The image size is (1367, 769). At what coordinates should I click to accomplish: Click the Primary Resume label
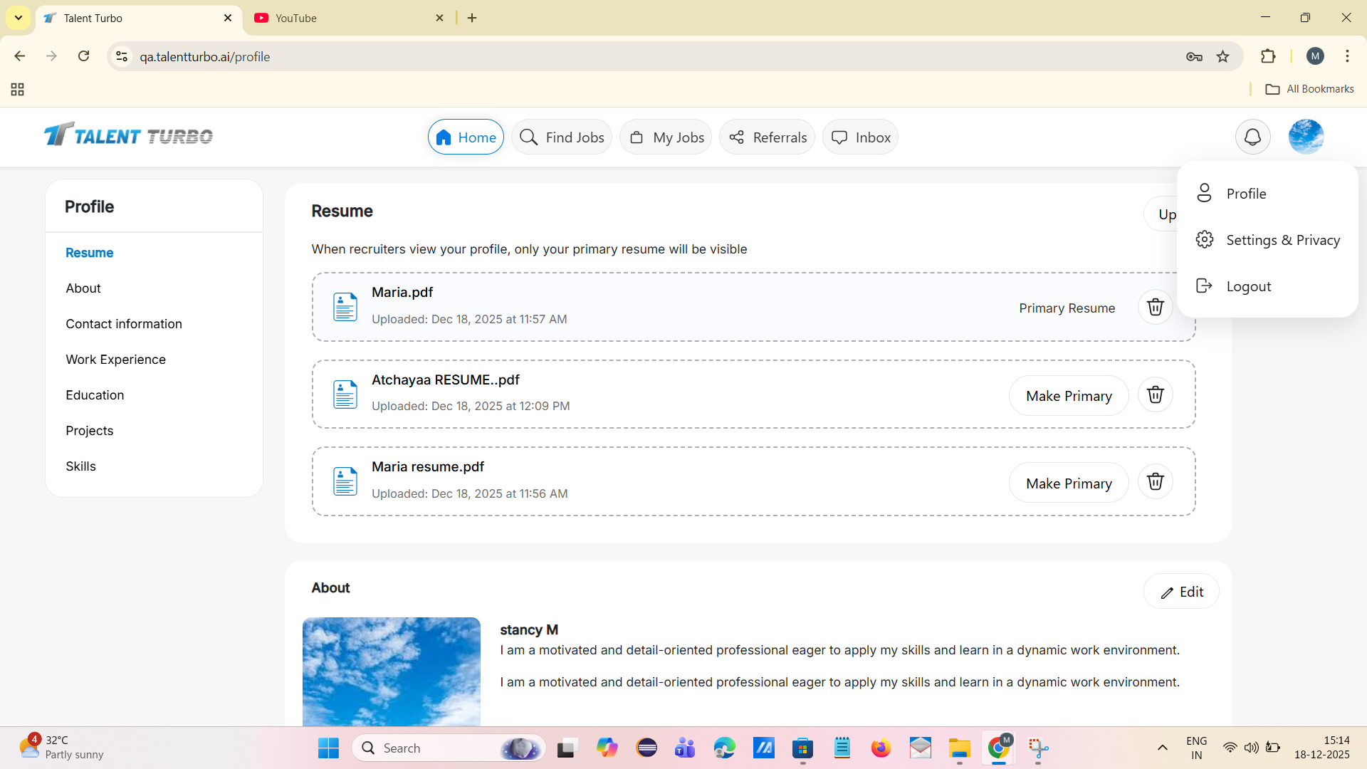tap(1067, 308)
